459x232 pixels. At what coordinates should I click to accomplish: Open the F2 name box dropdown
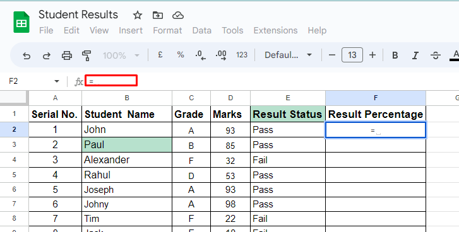pyautogui.click(x=57, y=81)
